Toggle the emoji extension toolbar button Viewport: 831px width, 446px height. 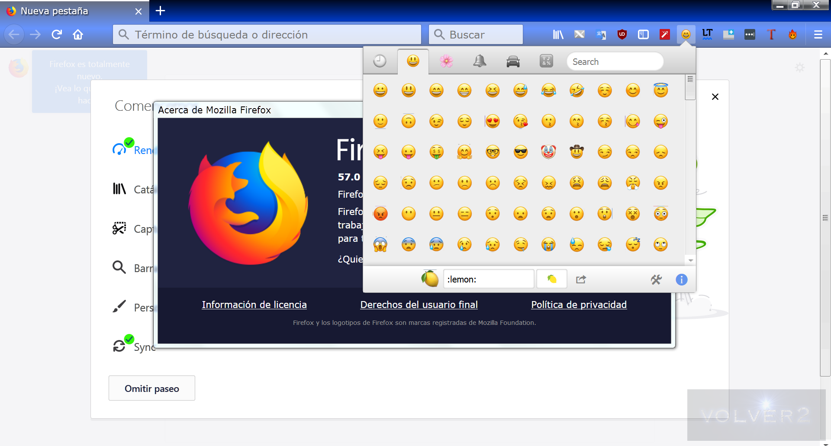[686, 34]
